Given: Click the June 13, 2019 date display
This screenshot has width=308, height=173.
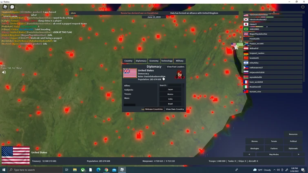Looking at the screenshot, I should [x=154, y=17].
